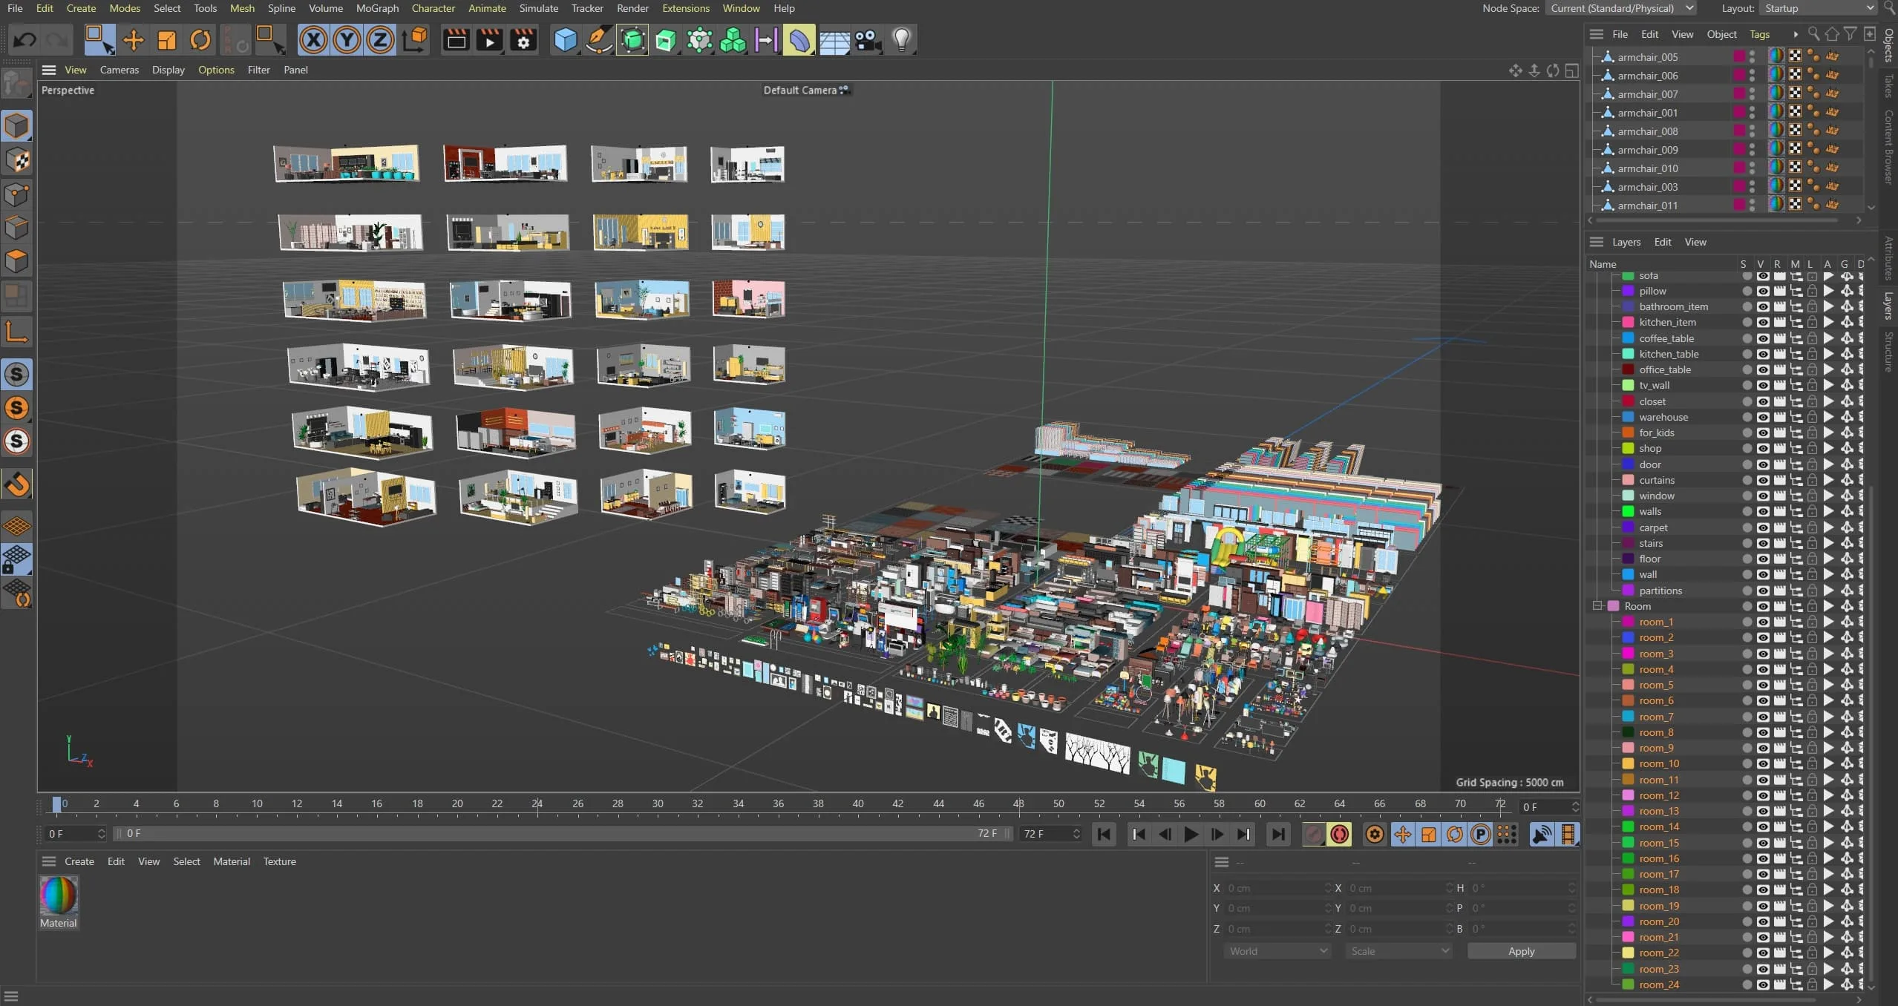This screenshot has width=1898, height=1006.
Task: Toggle visibility eye of curtains layer
Action: click(x=1763, y=480)
